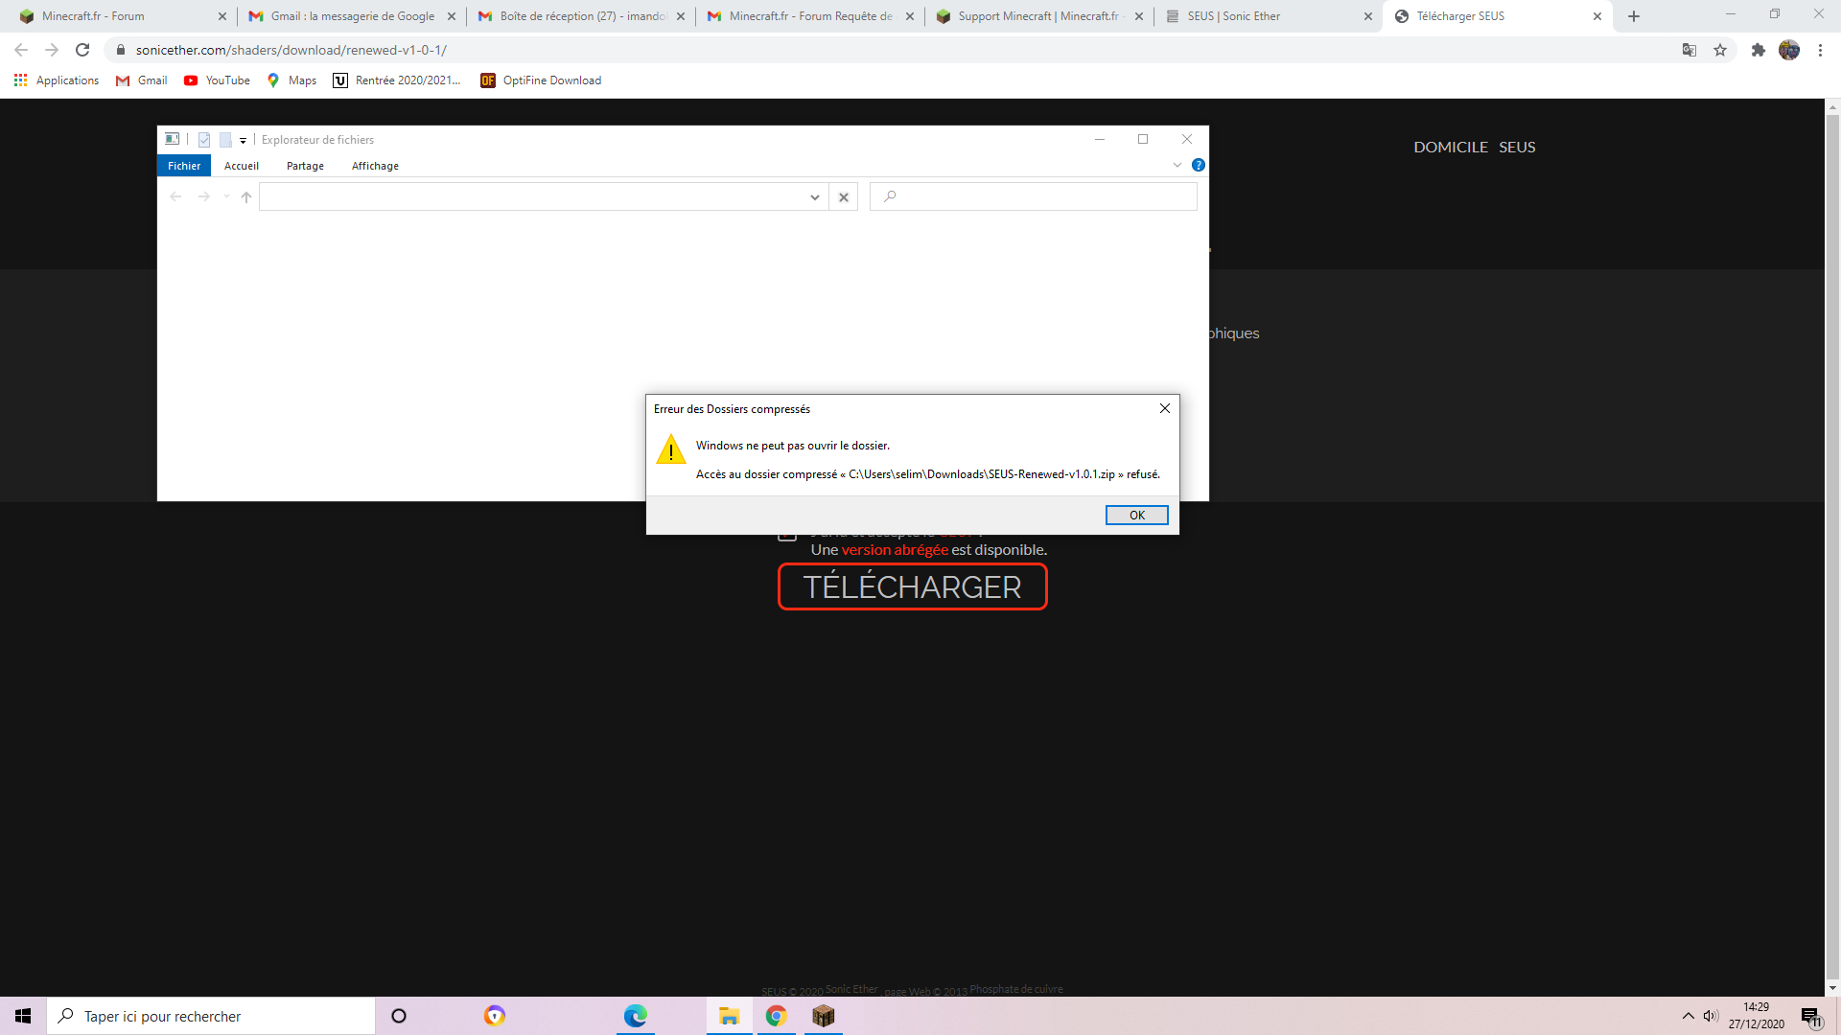Open the Chrome extensions puzzle icon
Screen dimensions: 1841x1035
[x=1758, y=50]
